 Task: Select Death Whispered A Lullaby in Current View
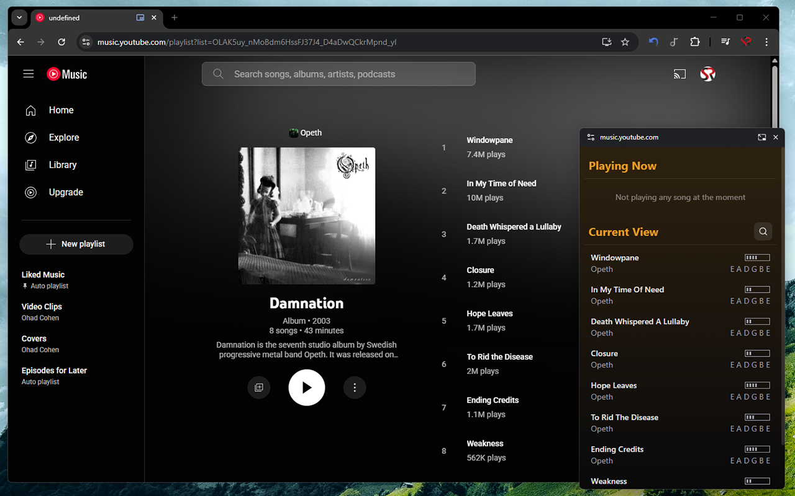[680, 327]
